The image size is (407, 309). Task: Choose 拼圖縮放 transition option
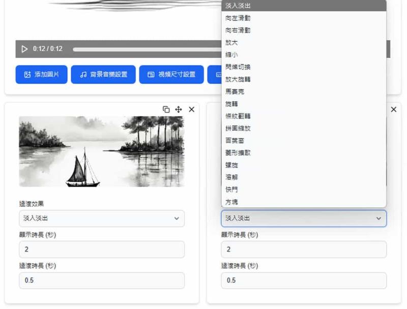304,128
